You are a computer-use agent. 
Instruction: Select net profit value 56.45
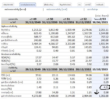[x=105, y=47]
